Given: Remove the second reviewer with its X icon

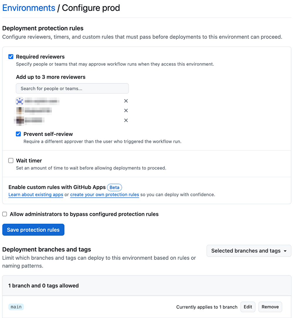Looking at the screenshot, I should point(126,110).
